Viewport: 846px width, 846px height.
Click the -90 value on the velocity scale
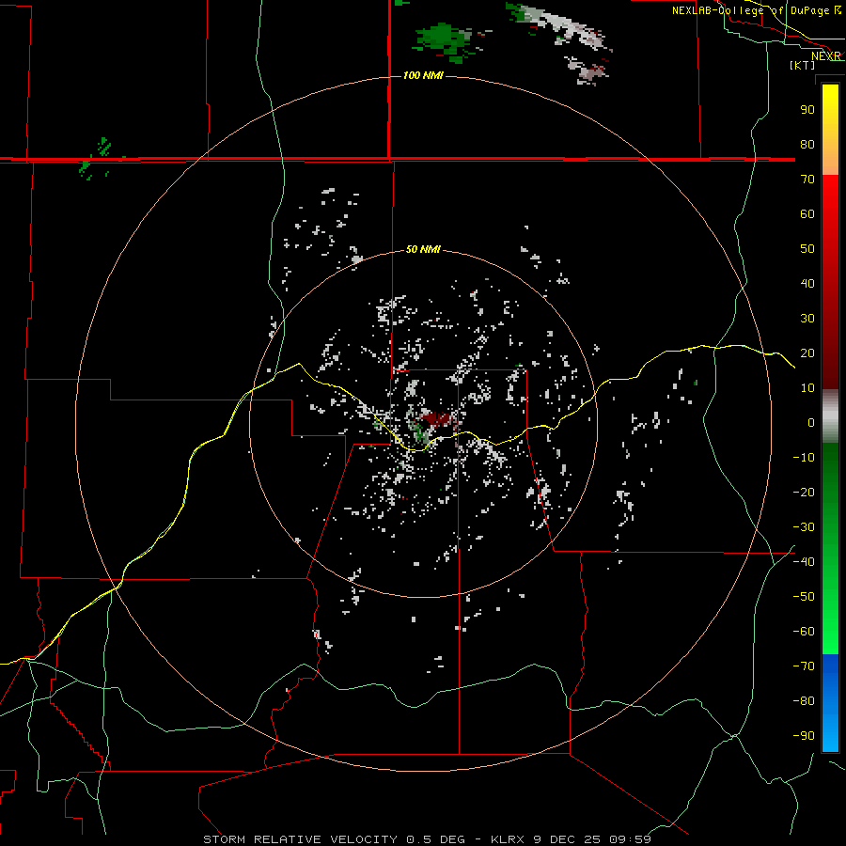(x=804, y=736)
